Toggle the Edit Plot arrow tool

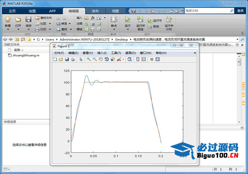click(81, 60)
